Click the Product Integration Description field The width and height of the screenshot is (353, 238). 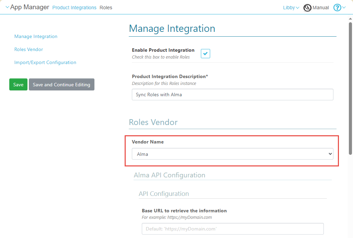tap(232, 95)
